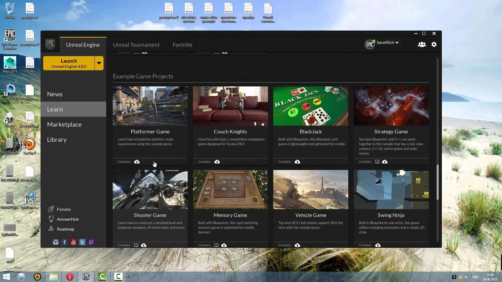Open the friends list icon
The image size is (502, 282).
pyautogui.click(x=421, y=44)
